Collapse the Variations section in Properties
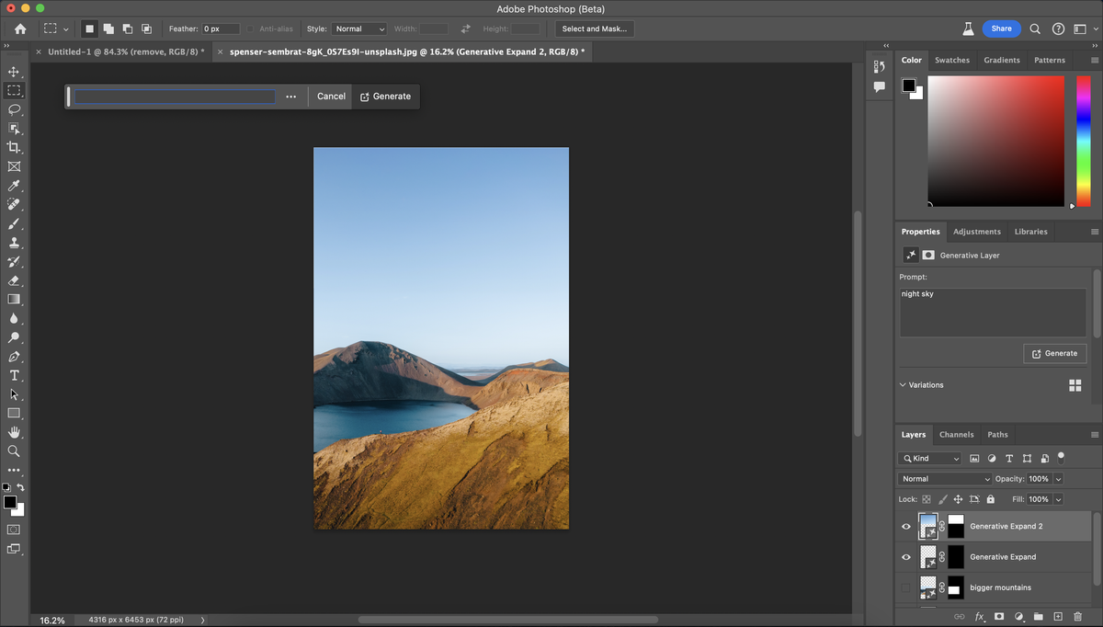The height and width of the screenshot is (627, 1103). [902, 384]
